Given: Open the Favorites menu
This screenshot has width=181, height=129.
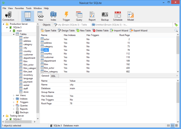Looking at the screenshot, I should point(19,8).
